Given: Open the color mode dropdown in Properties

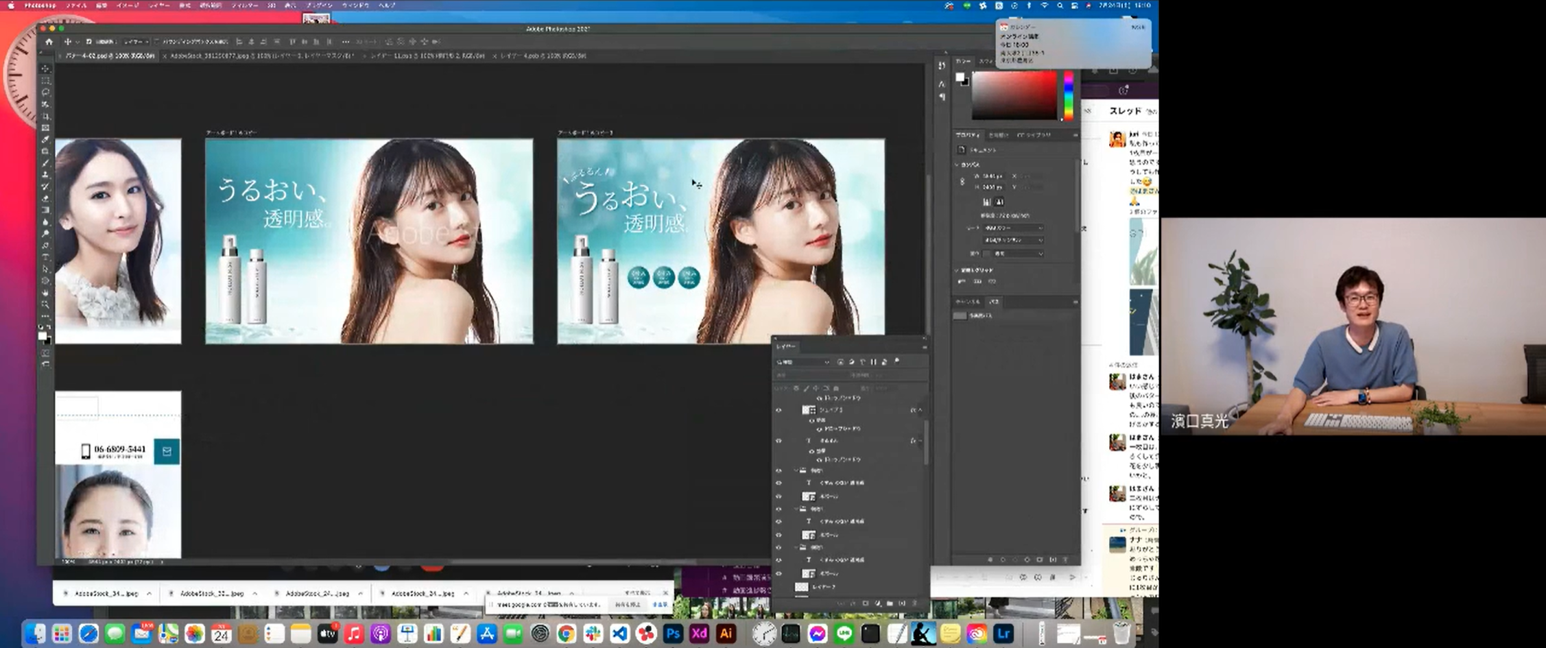Looking at the screenshot, I should click(x=1014, y=228).
